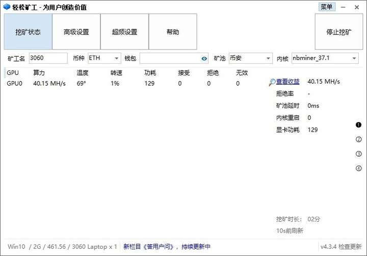
Task: Click v4.3.4 检查更新 in status bar
Action: tap(341, 246)
